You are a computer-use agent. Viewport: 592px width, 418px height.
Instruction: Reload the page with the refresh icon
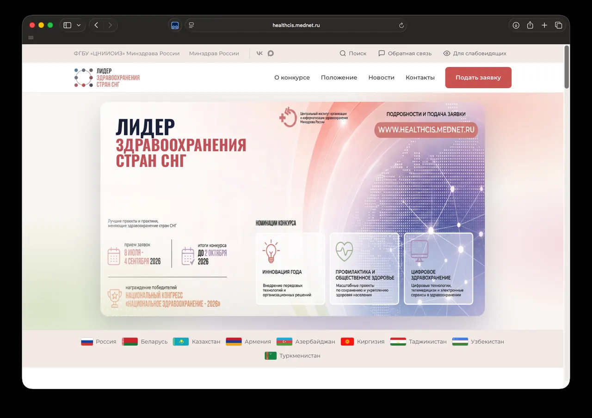[401, 25]
